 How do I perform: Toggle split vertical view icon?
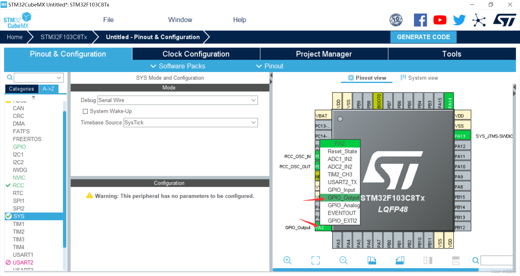click(x=428, y=260)
